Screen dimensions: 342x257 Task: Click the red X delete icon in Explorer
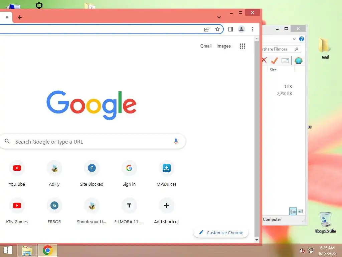point(265,60)
